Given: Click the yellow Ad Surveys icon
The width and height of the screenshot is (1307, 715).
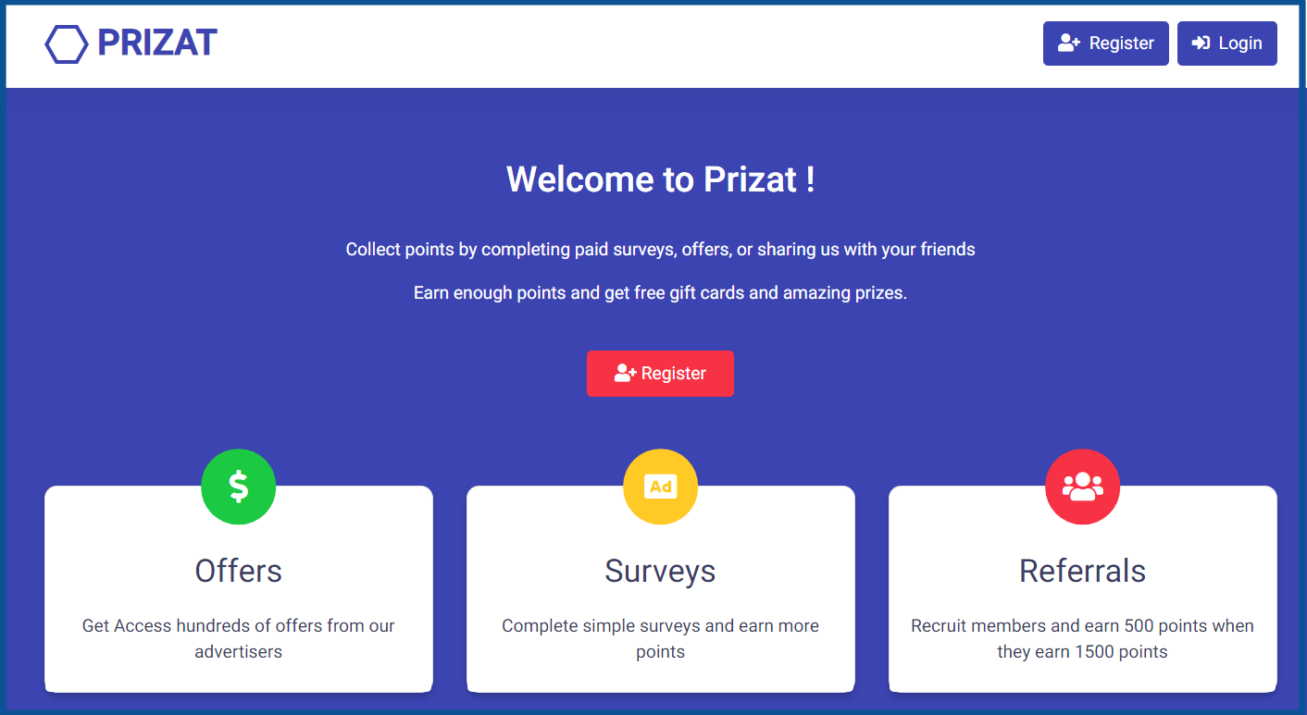Looking at the screenshot, I should coord(661,487).
